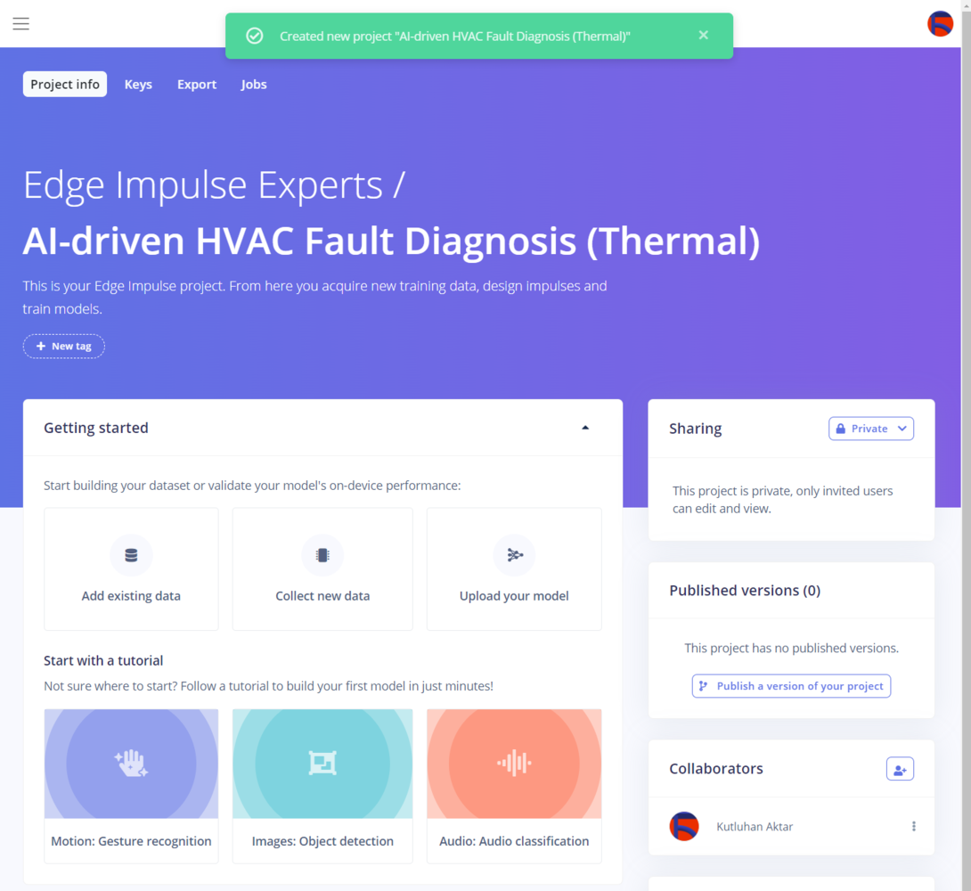
Task: Open the Collect new data card
Action: [x=322, y=569]
